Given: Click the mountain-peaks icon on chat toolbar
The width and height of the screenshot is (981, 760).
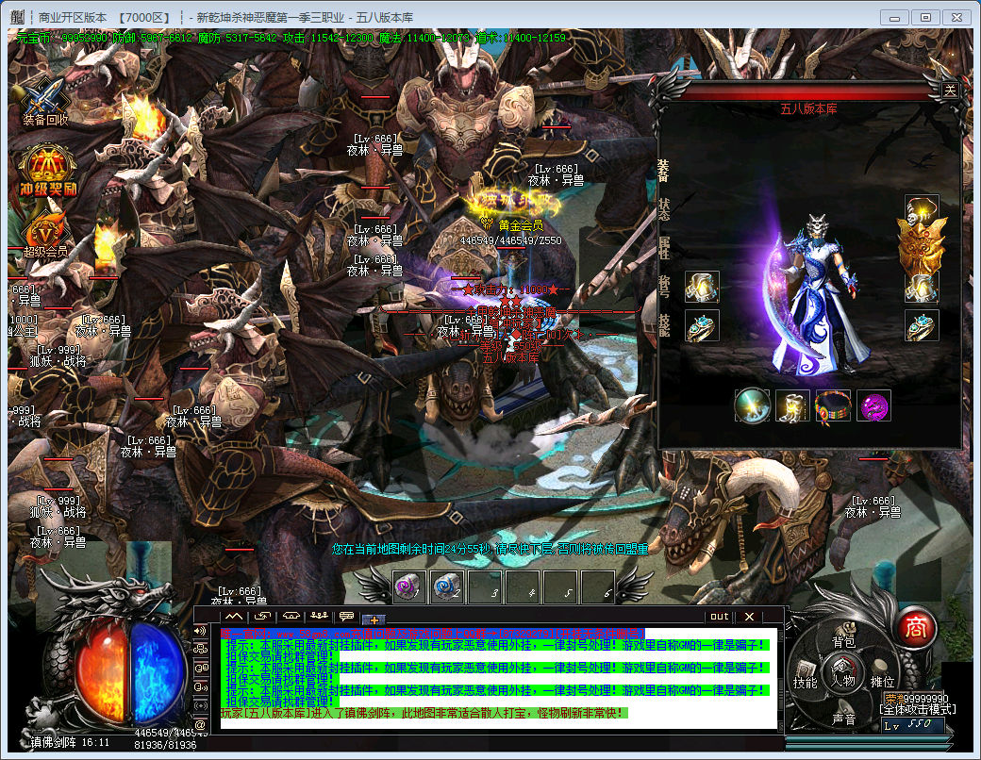Looking at the screenshot, I should coord(234,617).
